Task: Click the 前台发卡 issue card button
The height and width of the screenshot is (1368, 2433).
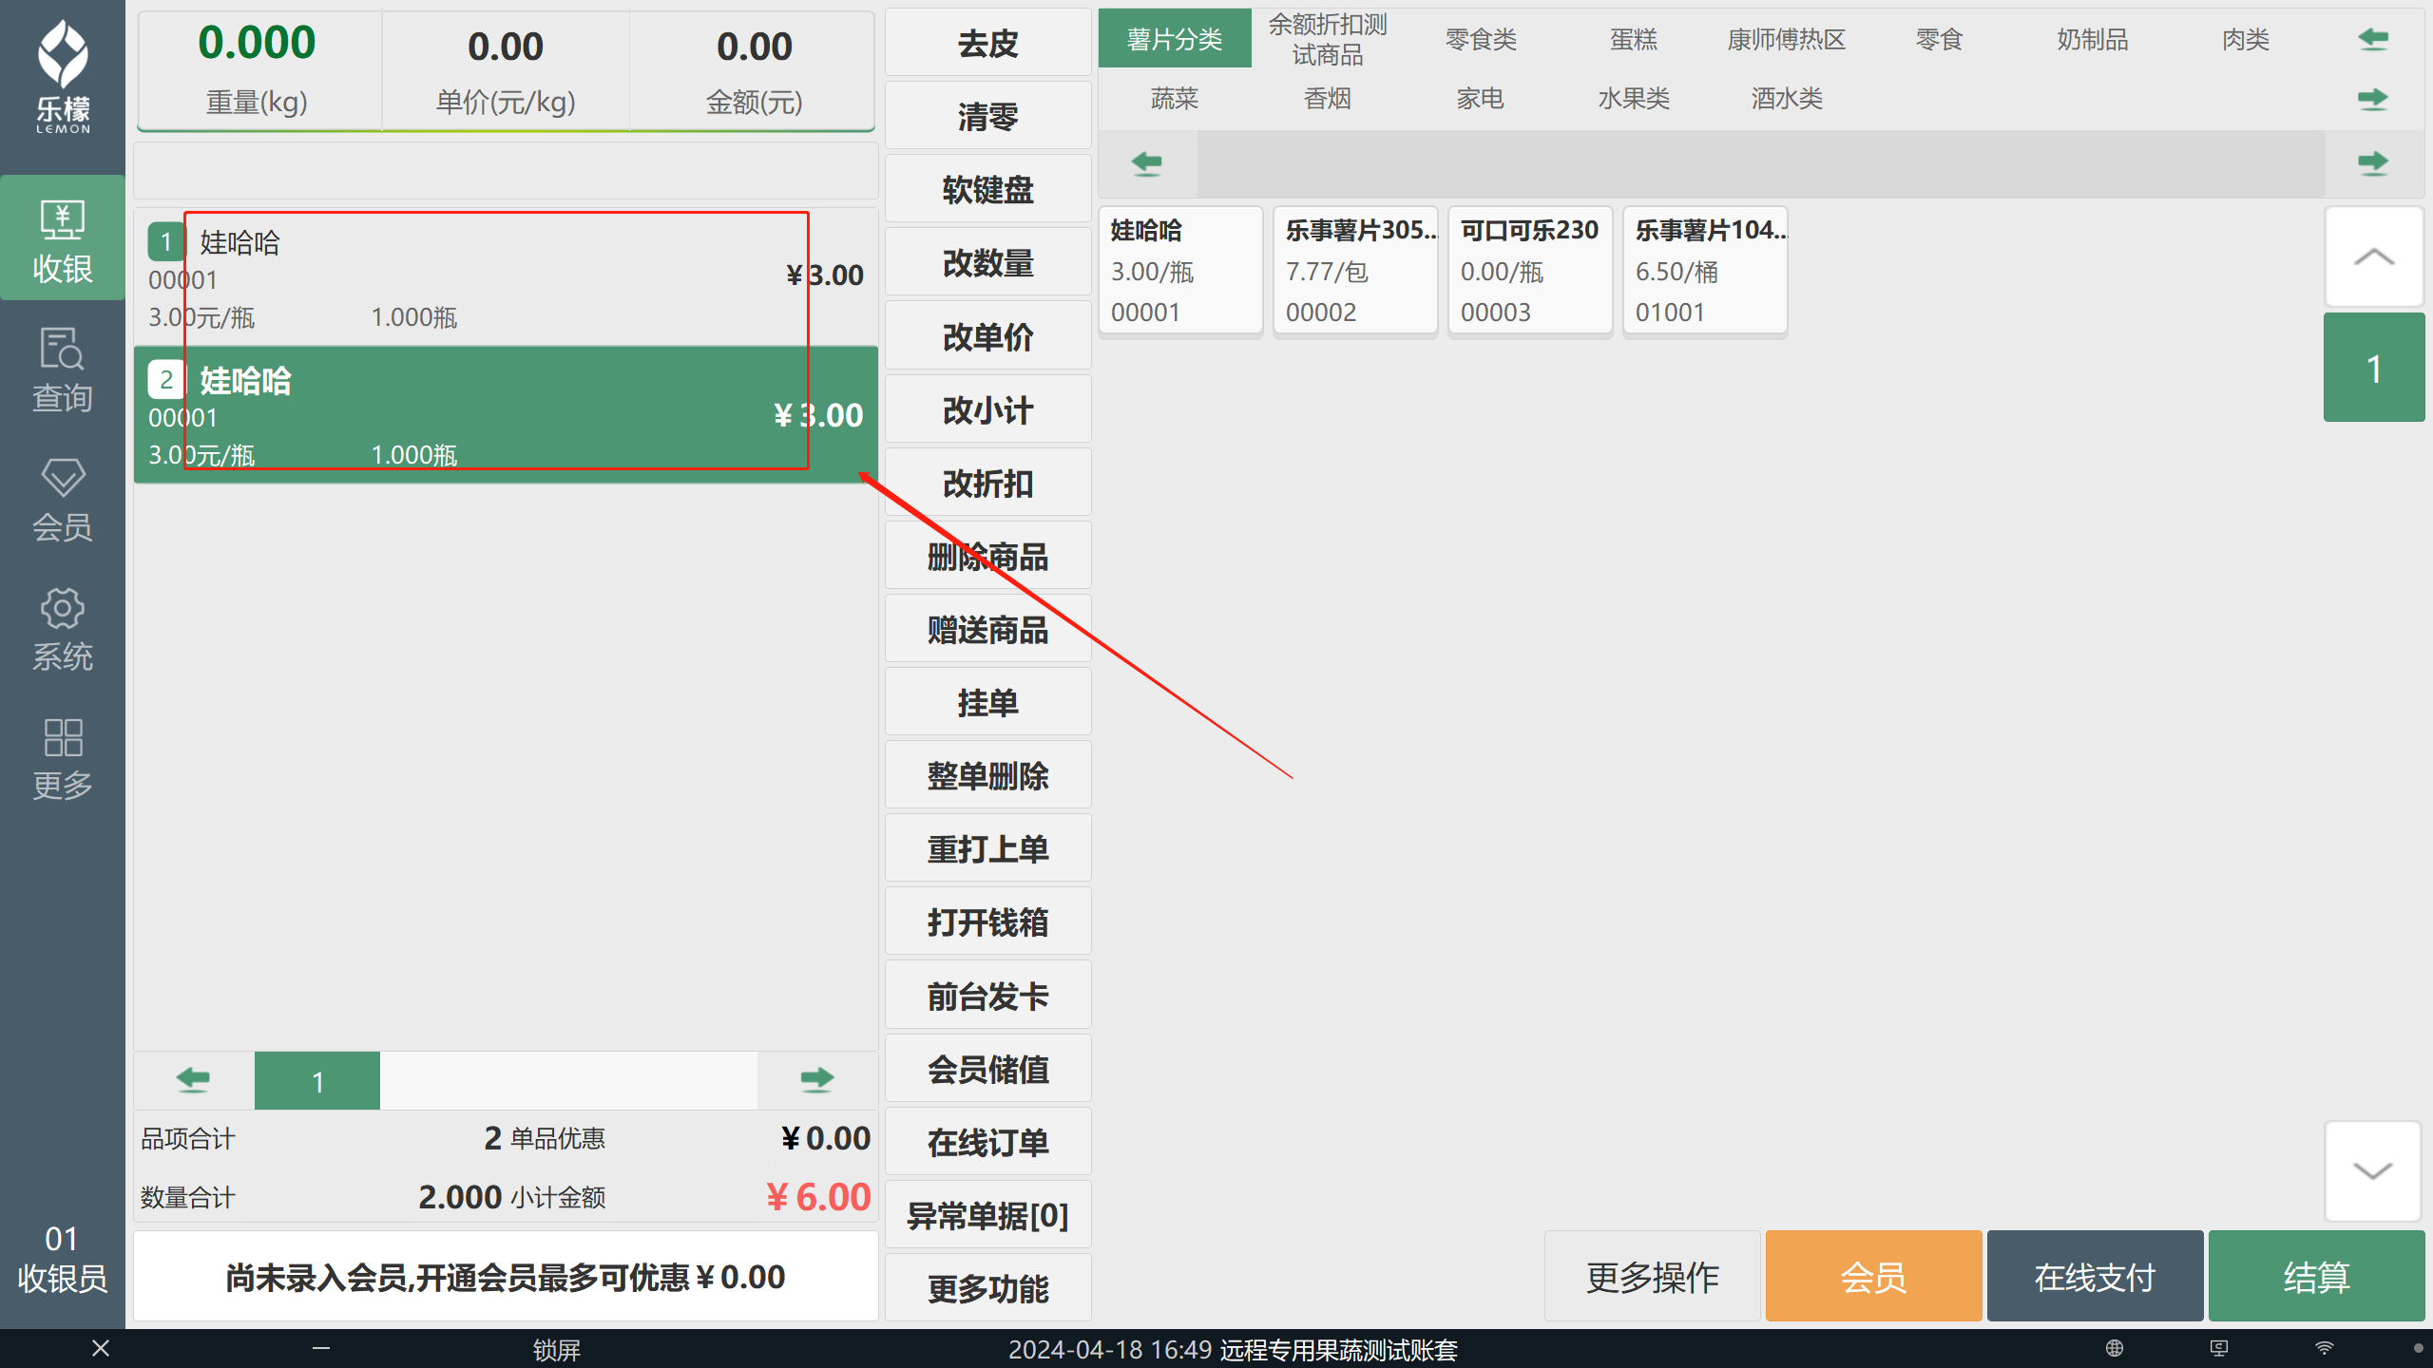Action: [988, 996]
